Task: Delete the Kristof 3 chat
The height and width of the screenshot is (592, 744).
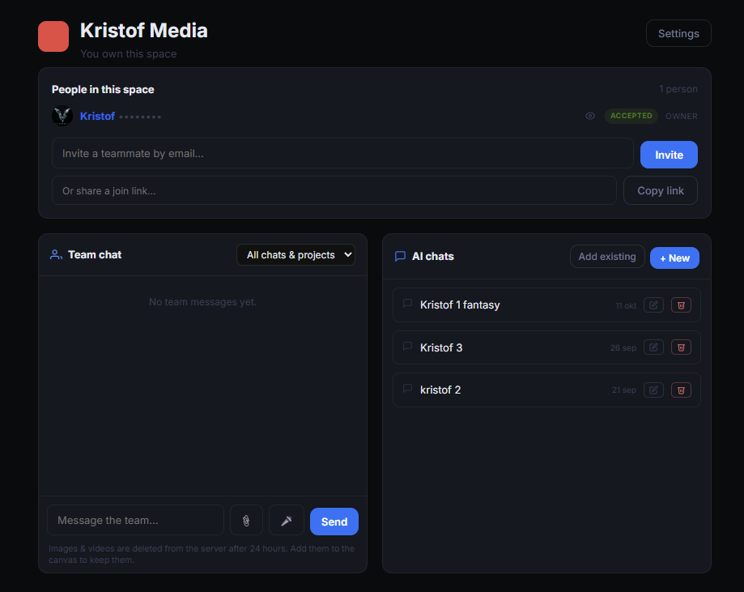Action: coord(681,347)
